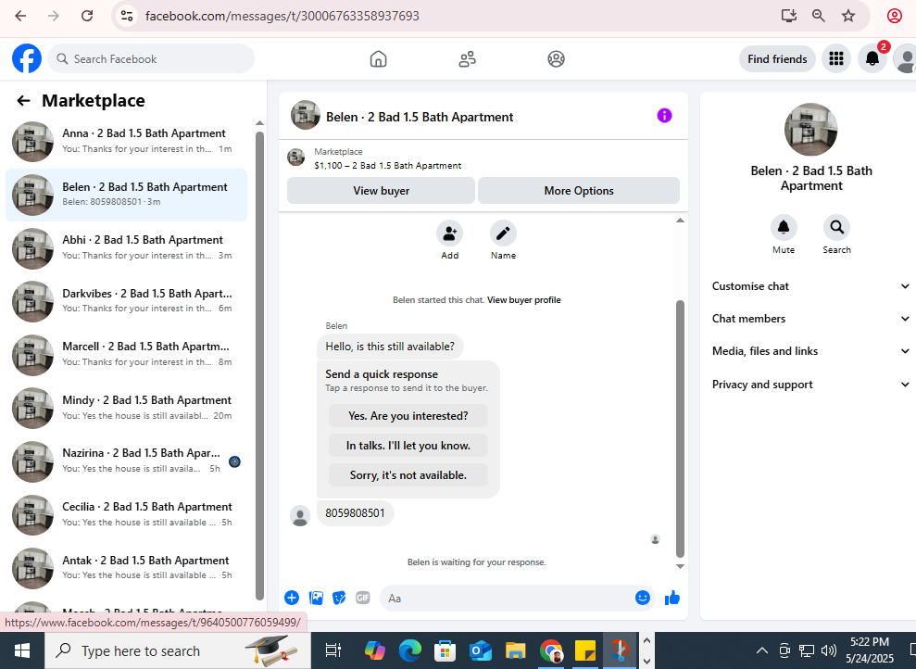Choose a sticker icon in composer
The image size is (916, 669).
pyautogui.click(x=339, y=598)
